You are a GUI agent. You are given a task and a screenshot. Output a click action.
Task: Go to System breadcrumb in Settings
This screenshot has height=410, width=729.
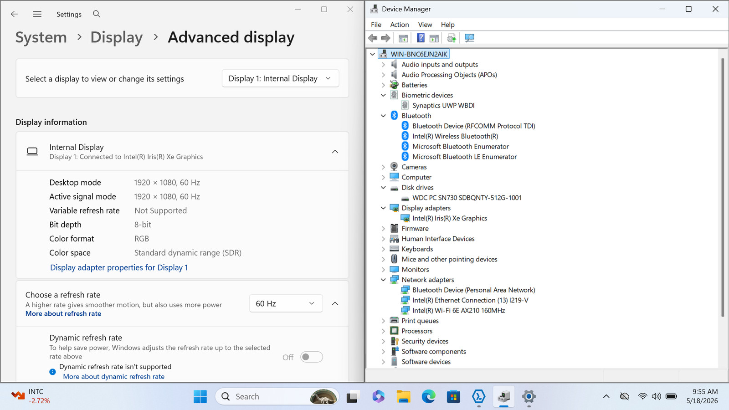[41, 37]
